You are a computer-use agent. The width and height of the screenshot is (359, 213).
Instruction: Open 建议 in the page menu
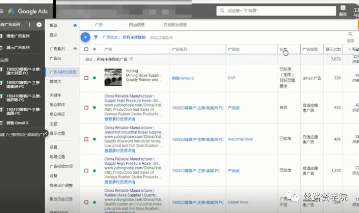[53, 35]
